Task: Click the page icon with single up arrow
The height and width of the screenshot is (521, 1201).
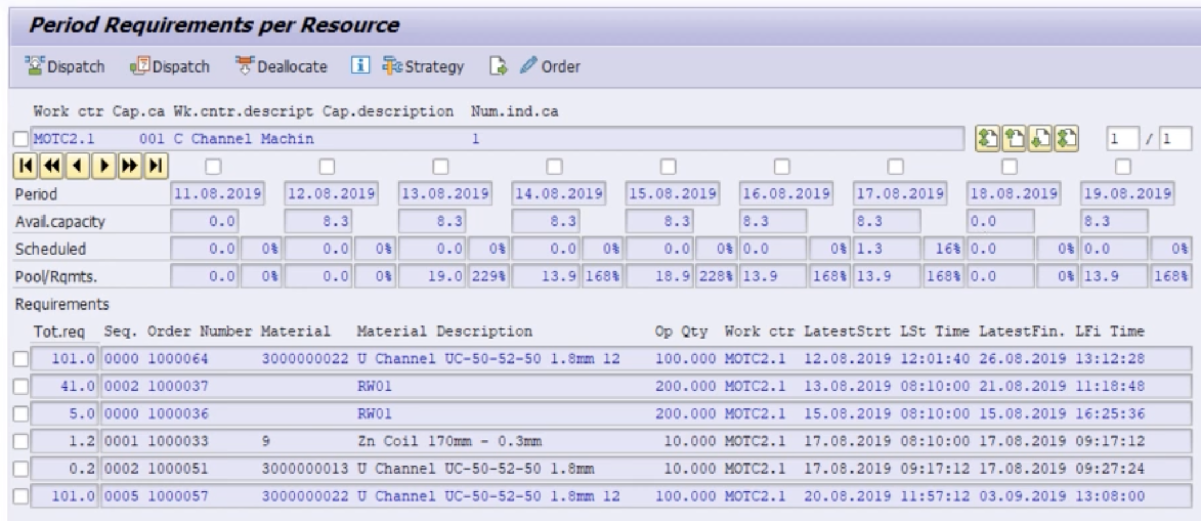Action: pyautogui.click(x=1014, y=138)
